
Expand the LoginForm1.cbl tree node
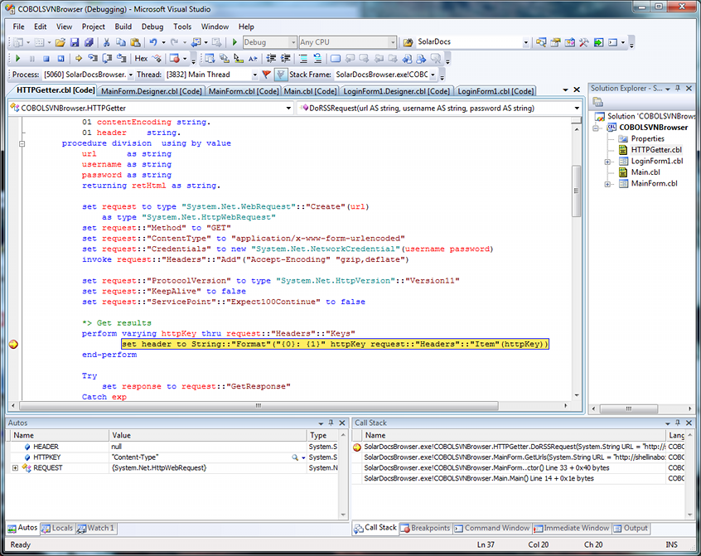coord(607,162)
